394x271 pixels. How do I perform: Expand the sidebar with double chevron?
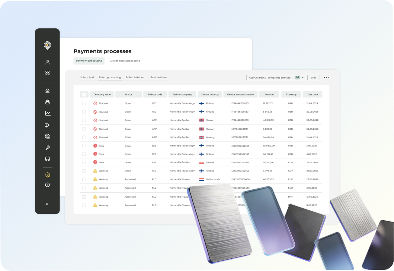pyautogui.click(x=47, y=204)
